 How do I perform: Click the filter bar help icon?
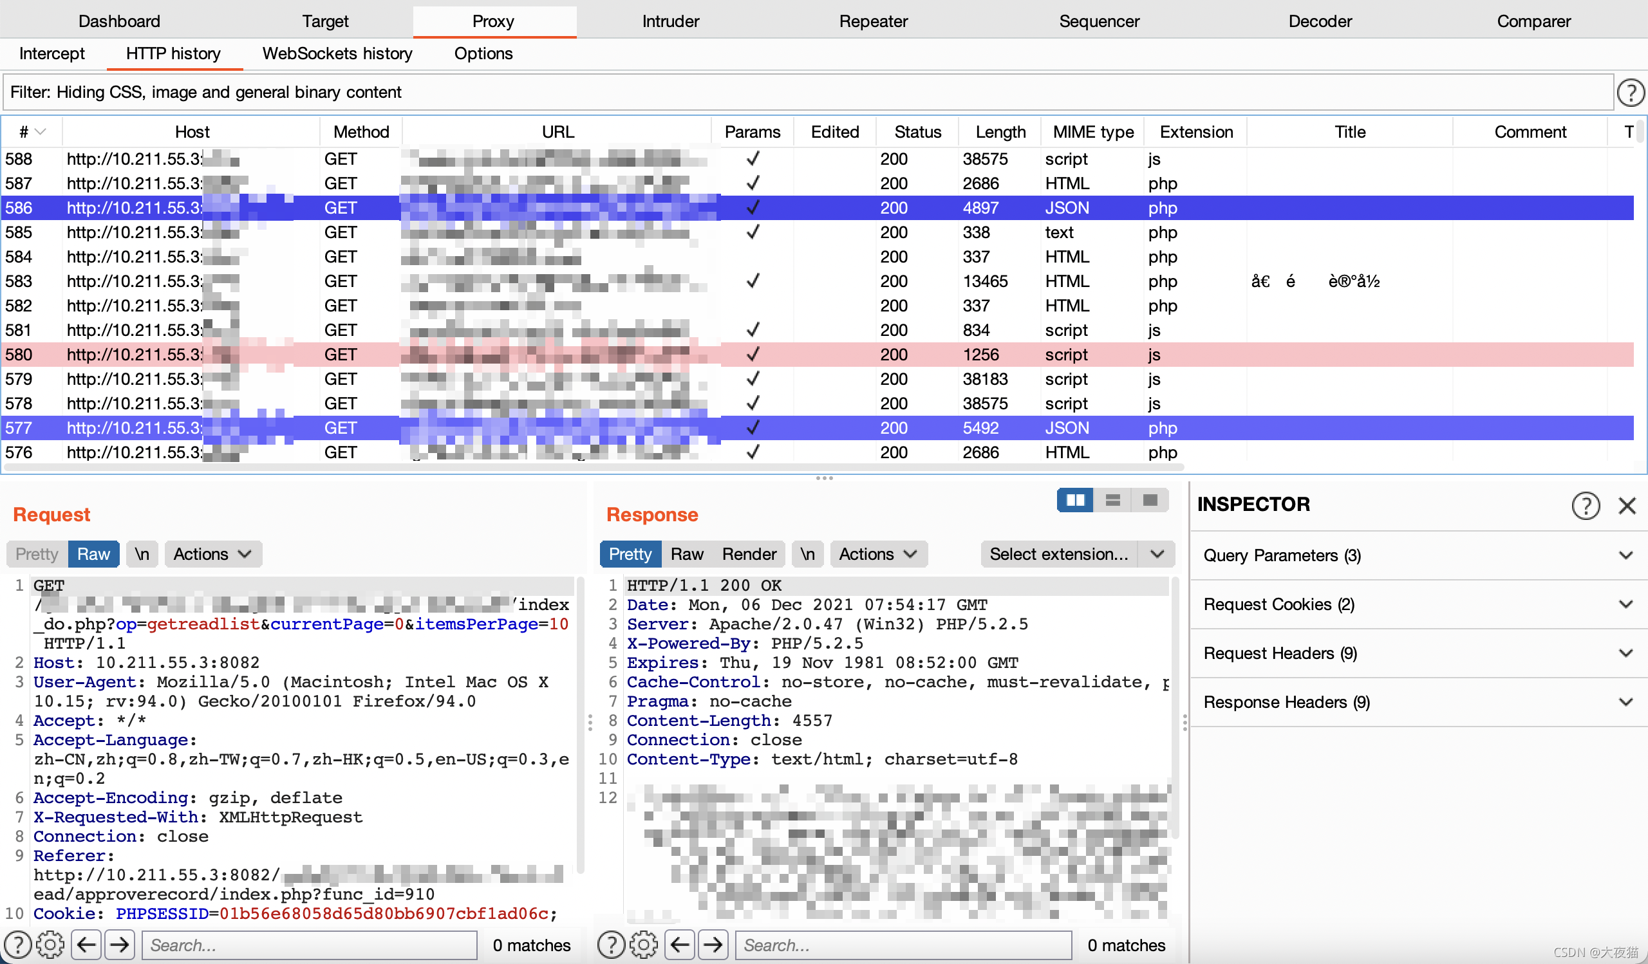[x=1631, y=93]
